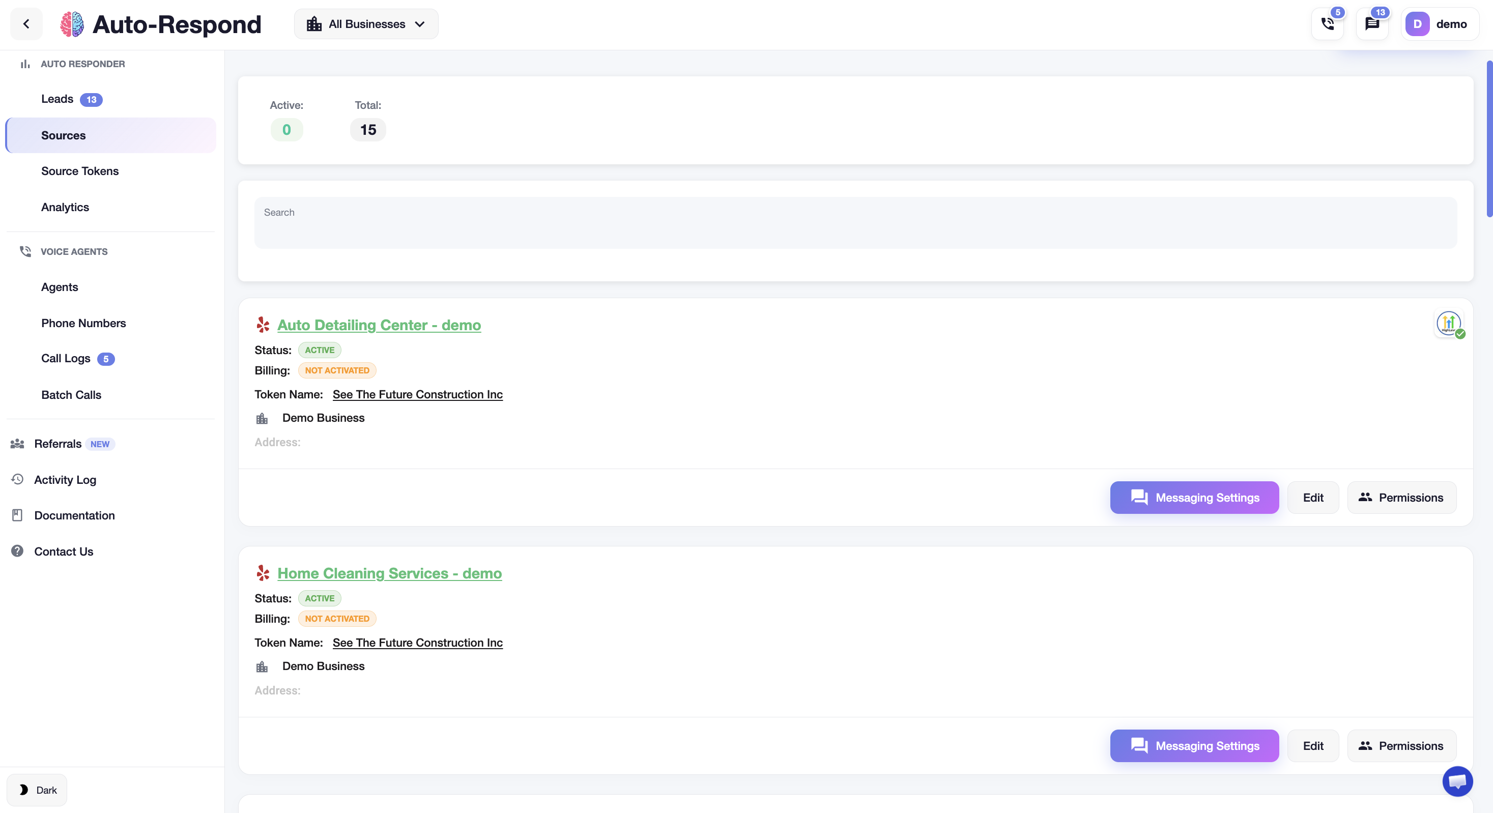Click the Voice Agents phone icon

click(x=25, y=251)
